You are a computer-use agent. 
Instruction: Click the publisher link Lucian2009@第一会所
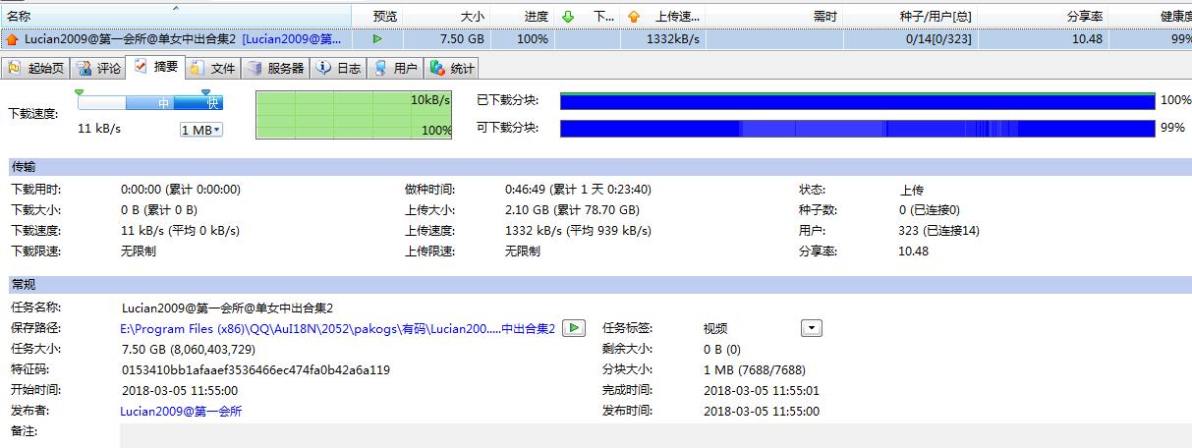tap(181, 411)
